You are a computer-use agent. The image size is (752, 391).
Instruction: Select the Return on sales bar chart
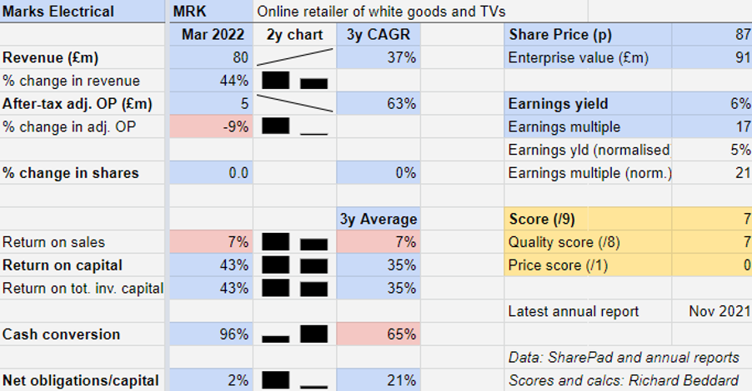294,242
